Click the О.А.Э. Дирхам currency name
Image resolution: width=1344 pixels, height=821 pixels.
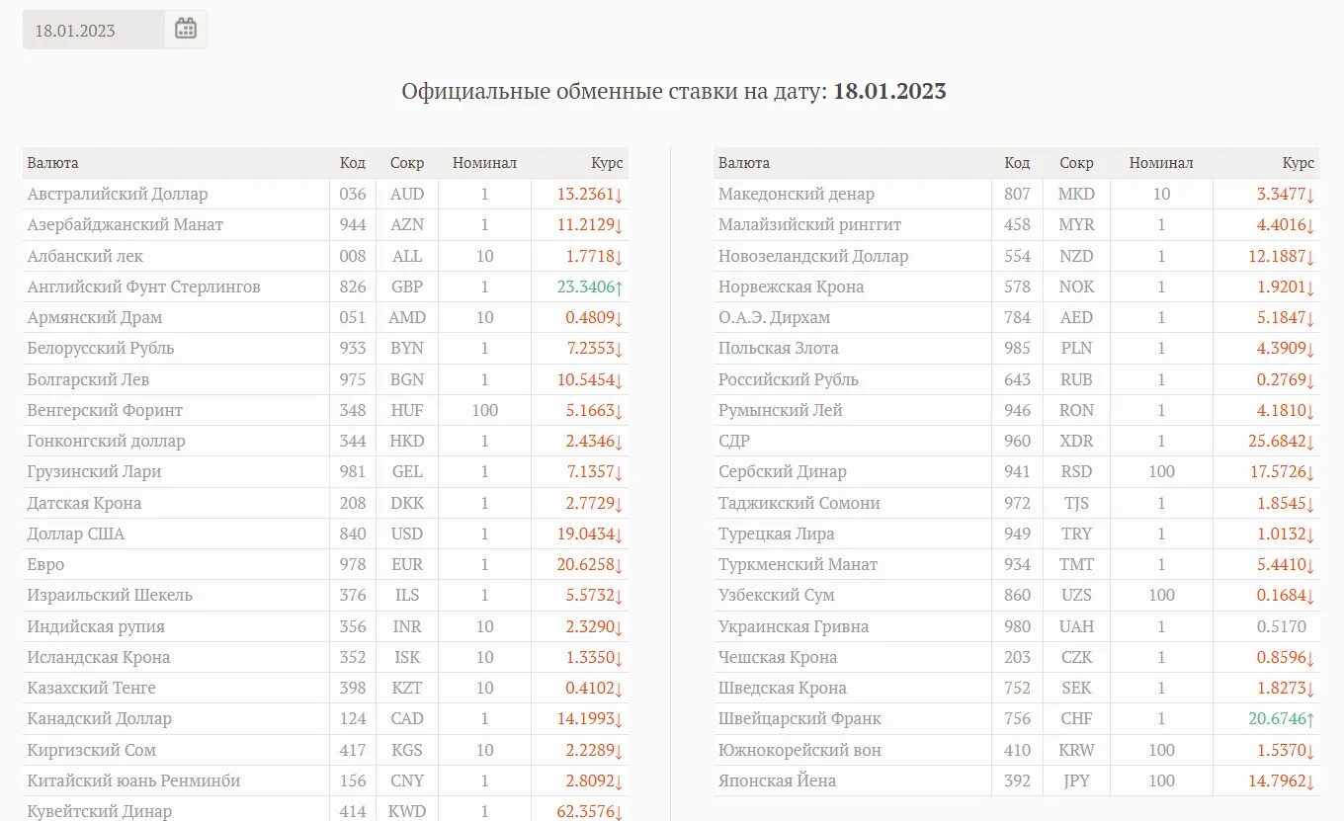pyautogui.click(x=774, y=318)
